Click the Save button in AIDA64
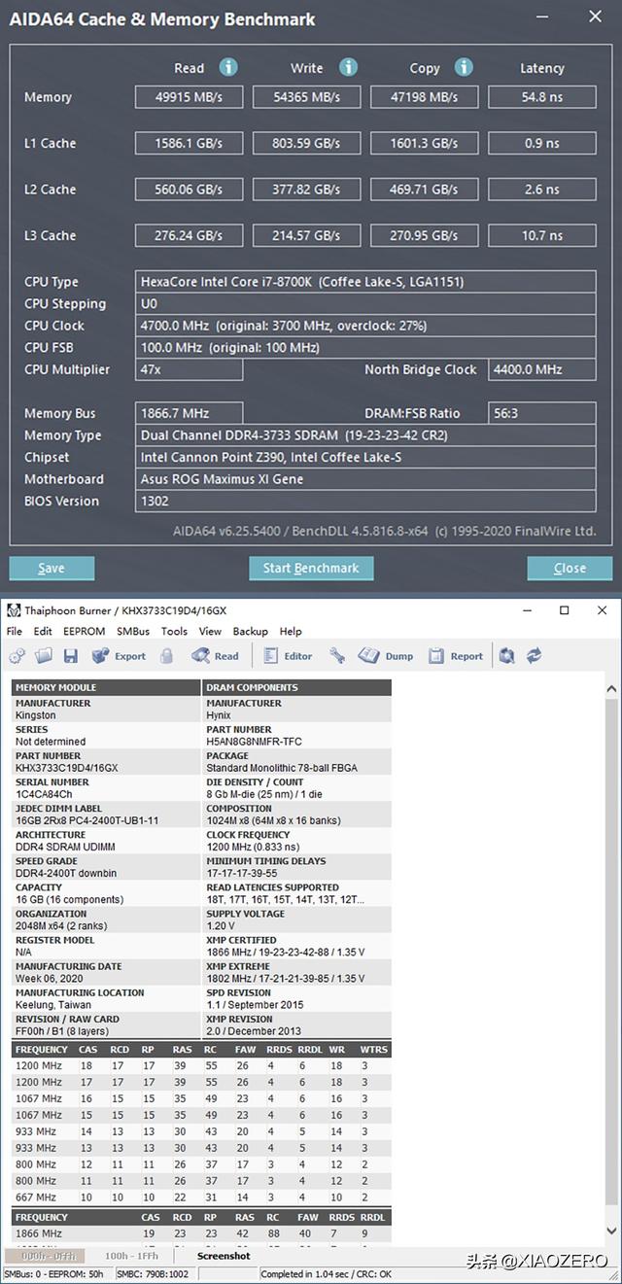This screenshot has width=622, height=1284. [52, 568]
